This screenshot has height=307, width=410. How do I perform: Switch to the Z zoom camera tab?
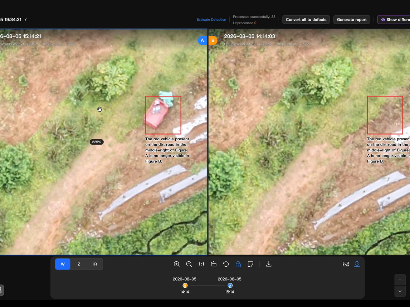click(x=79, y=264)
